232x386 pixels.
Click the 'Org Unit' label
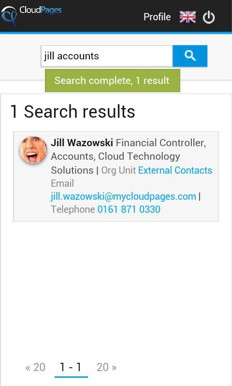118,170
